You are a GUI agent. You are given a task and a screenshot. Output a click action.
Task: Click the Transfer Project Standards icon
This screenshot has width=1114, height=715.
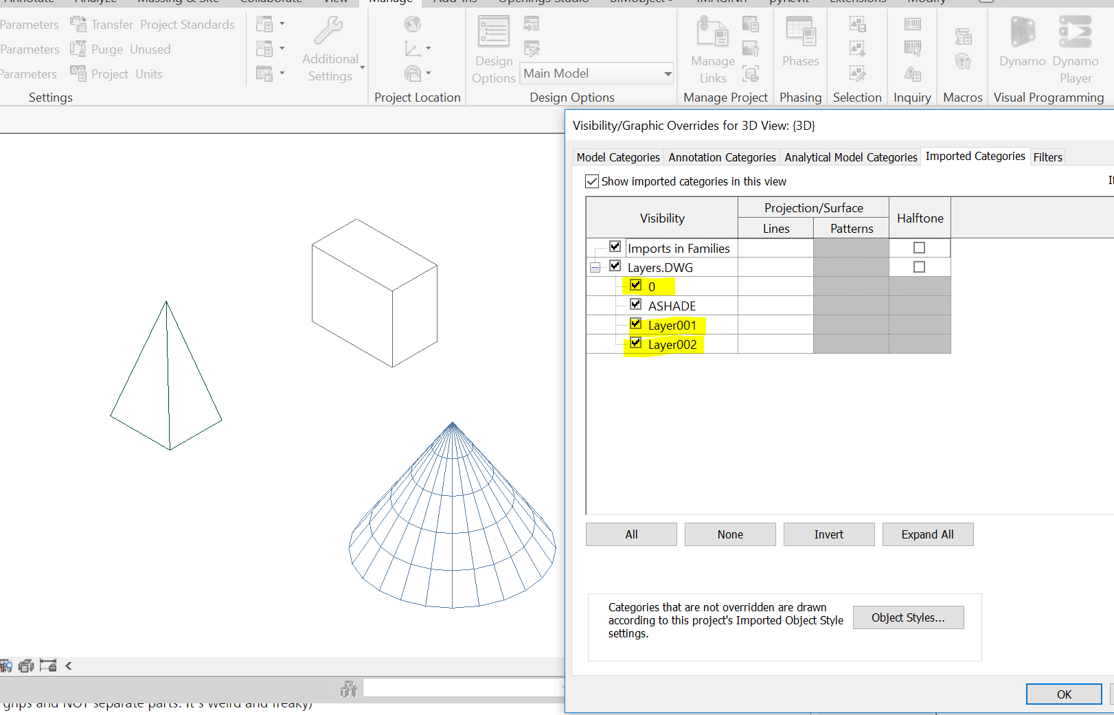78,23
